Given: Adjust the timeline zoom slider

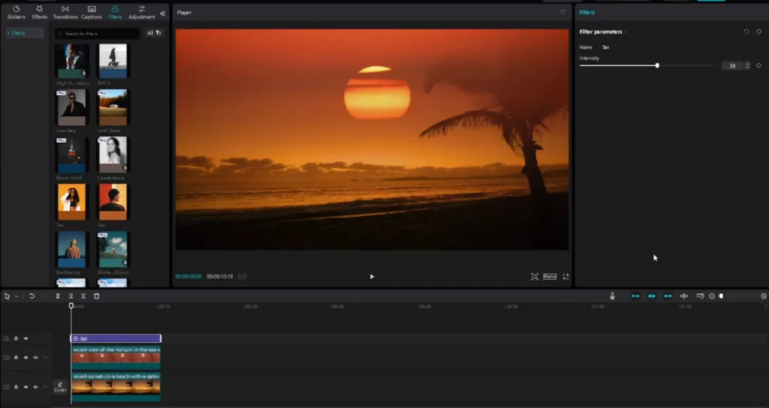Looking at the screenshot, I should [x=721, y=296].
